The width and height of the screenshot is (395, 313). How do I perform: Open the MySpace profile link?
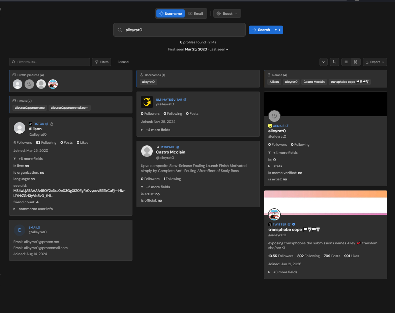(168, 147)
